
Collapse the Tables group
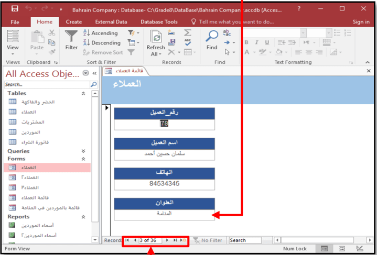(x=83, y=93)
